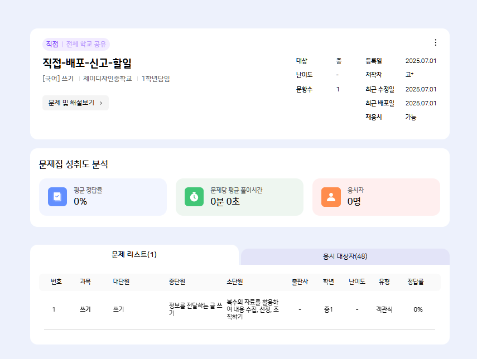
Task: Click the green stopwatch solving time icon
Action: (194, 197)
